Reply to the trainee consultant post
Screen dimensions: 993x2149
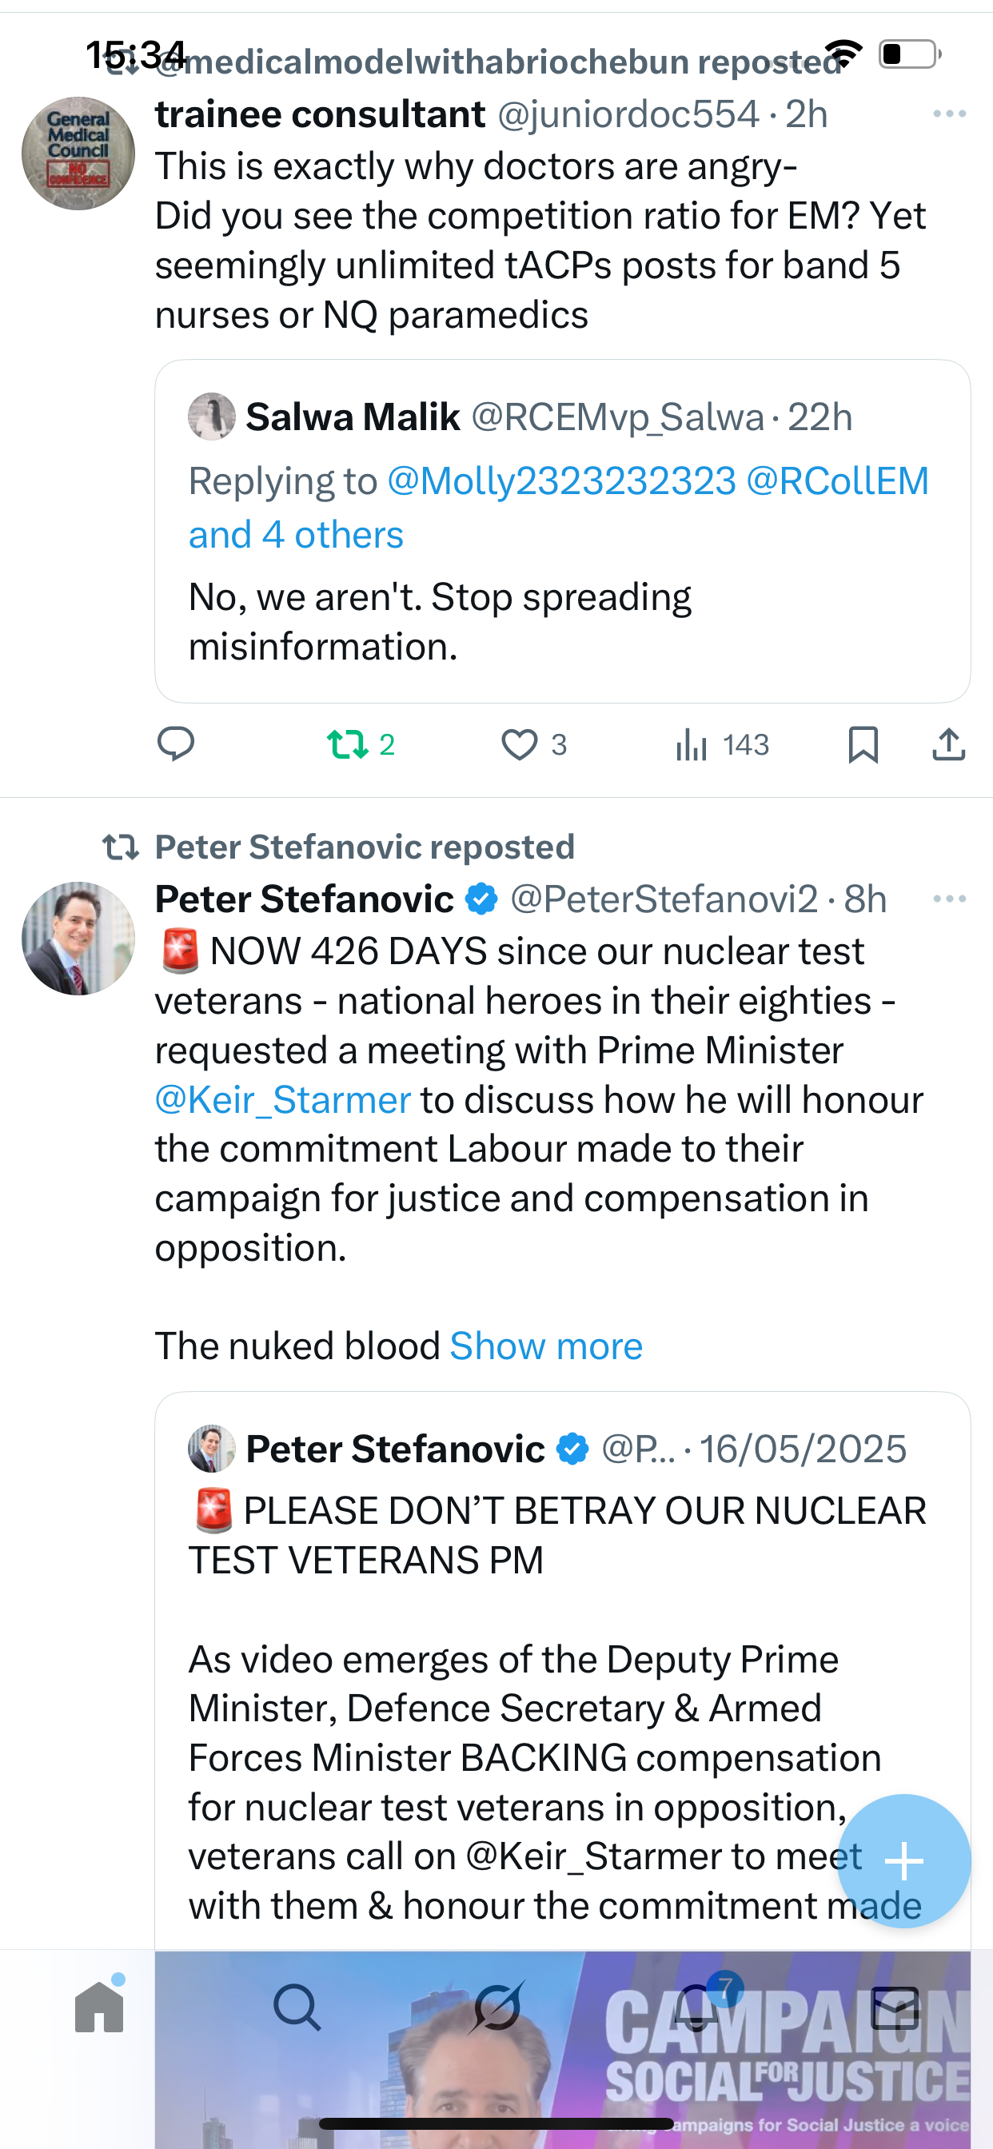coord(175,744)
